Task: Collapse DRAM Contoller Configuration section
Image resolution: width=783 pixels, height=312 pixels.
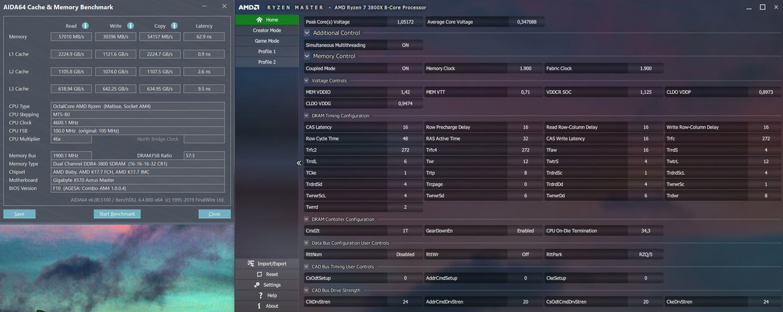Action: tap(307, 219)
